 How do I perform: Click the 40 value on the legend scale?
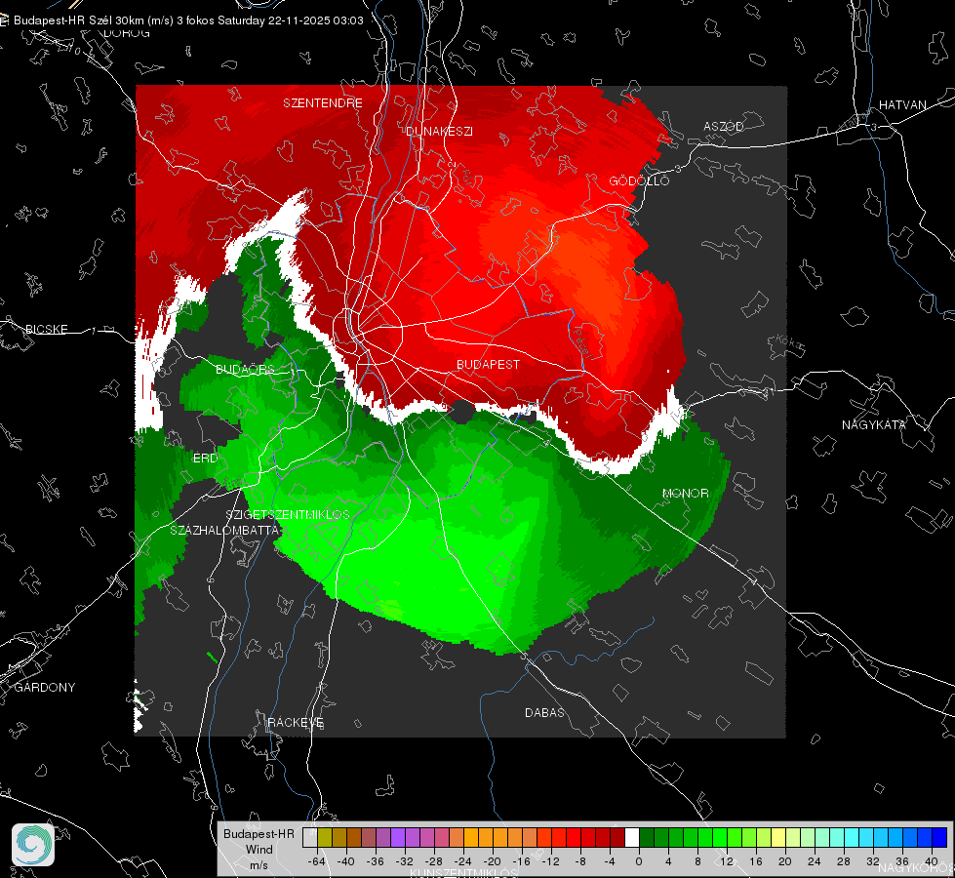coord(932,861)
